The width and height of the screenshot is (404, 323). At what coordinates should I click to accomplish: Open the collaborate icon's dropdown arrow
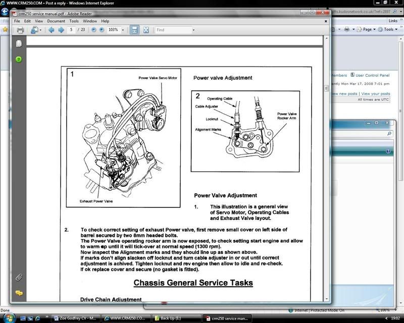tap(41, 30)
